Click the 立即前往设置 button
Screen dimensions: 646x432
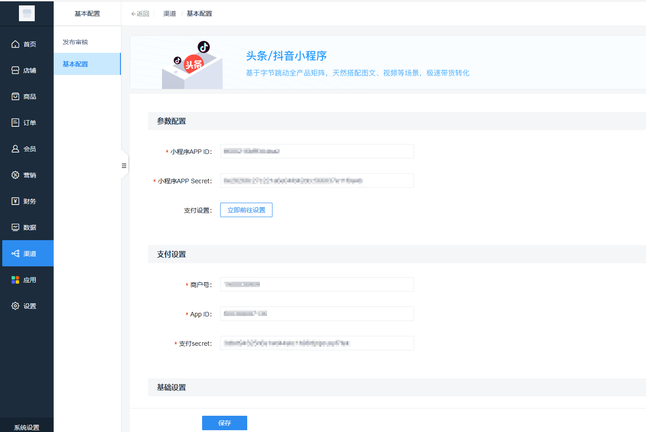[246, 210]
